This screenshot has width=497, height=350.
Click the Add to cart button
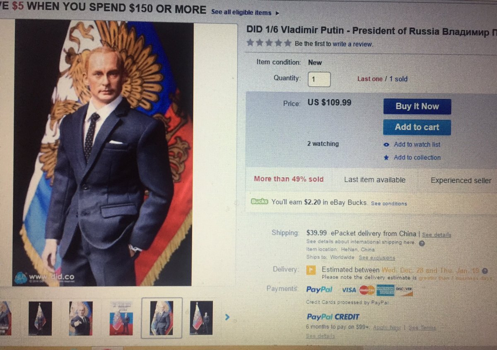pos(417,127)
